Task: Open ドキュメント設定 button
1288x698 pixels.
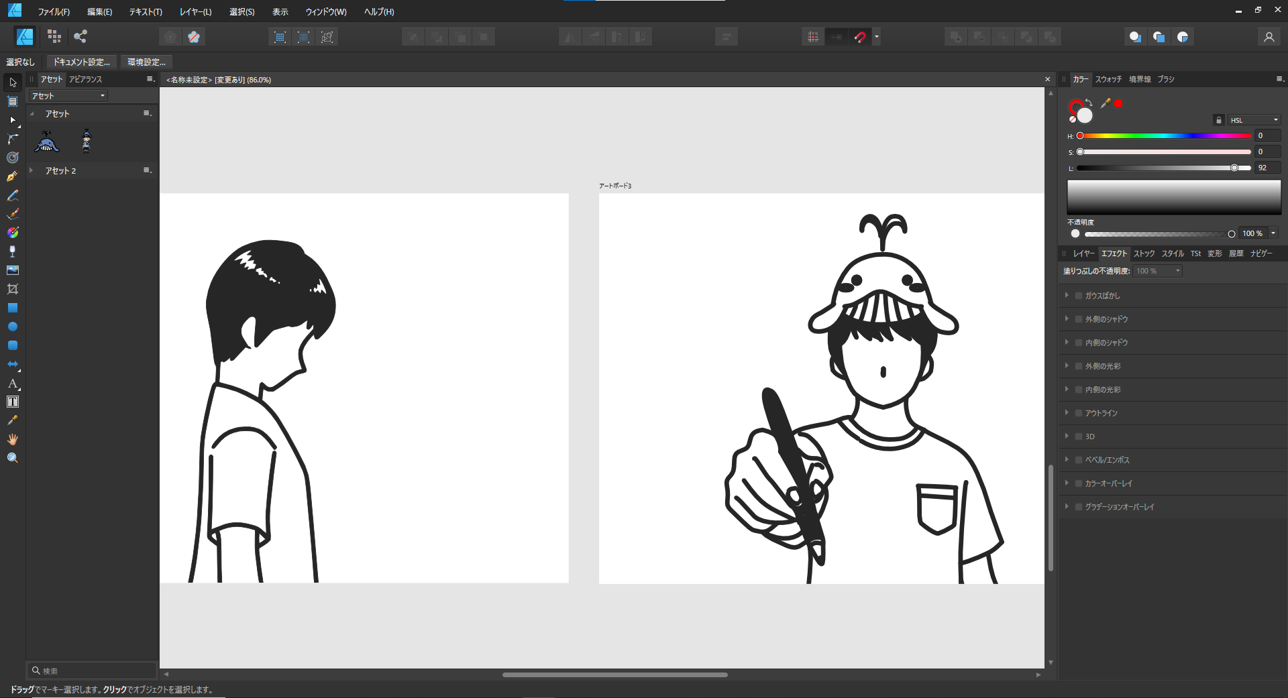Action: click(x=82, y=62)
